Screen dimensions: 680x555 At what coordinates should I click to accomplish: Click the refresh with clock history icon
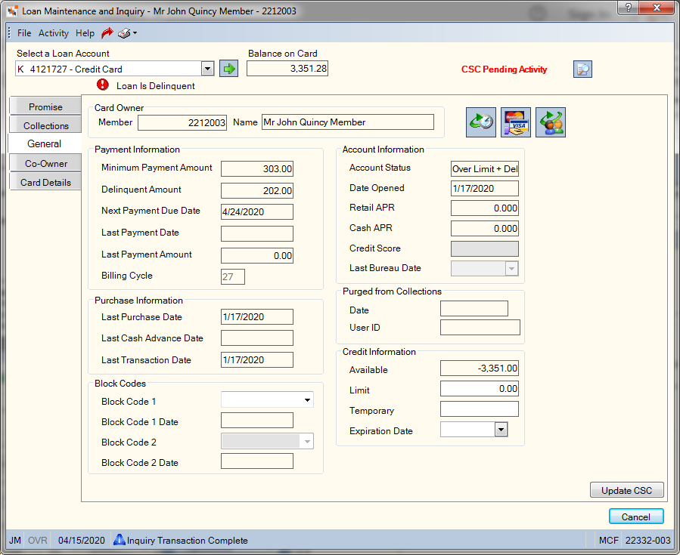[x=481, y=122]
